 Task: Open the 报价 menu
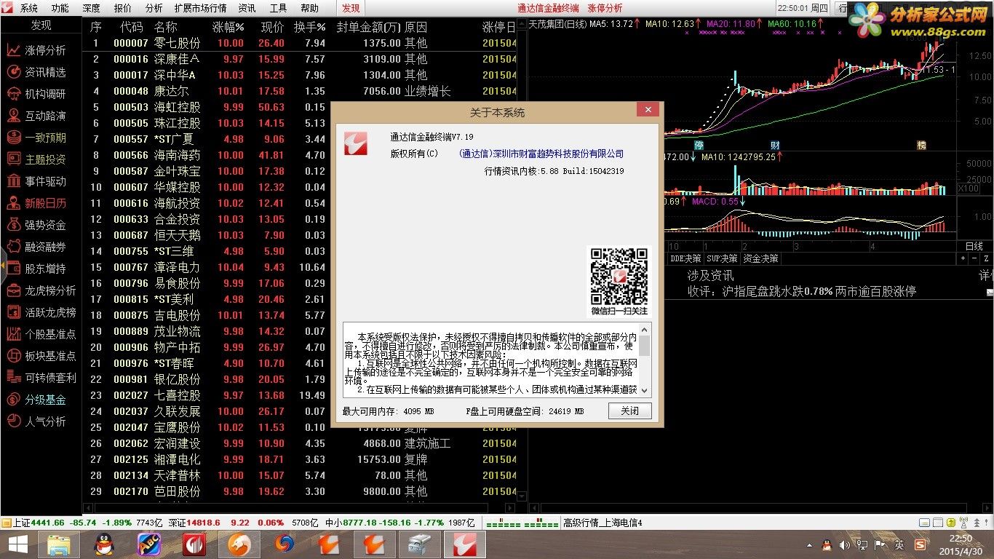(122, 8)
